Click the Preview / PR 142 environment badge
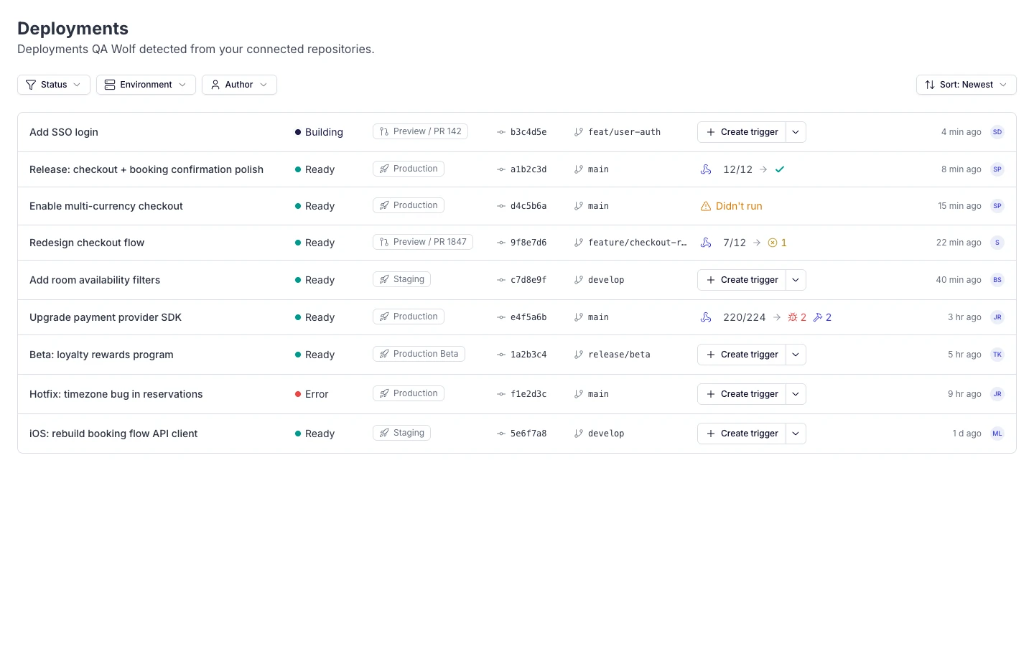The height and width of the screenshot is (646, 1034). [421, 131]
